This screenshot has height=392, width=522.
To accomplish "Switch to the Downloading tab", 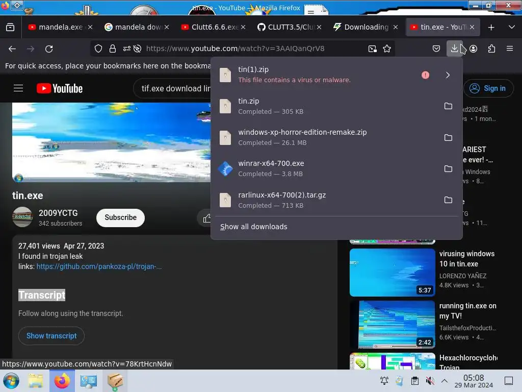I will click(366, 28).
